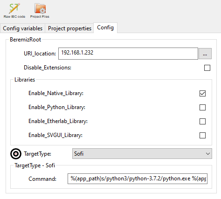Uncheck the Enable_Native_Library checkbox
The image size is (221, 199).
point(202,93)
